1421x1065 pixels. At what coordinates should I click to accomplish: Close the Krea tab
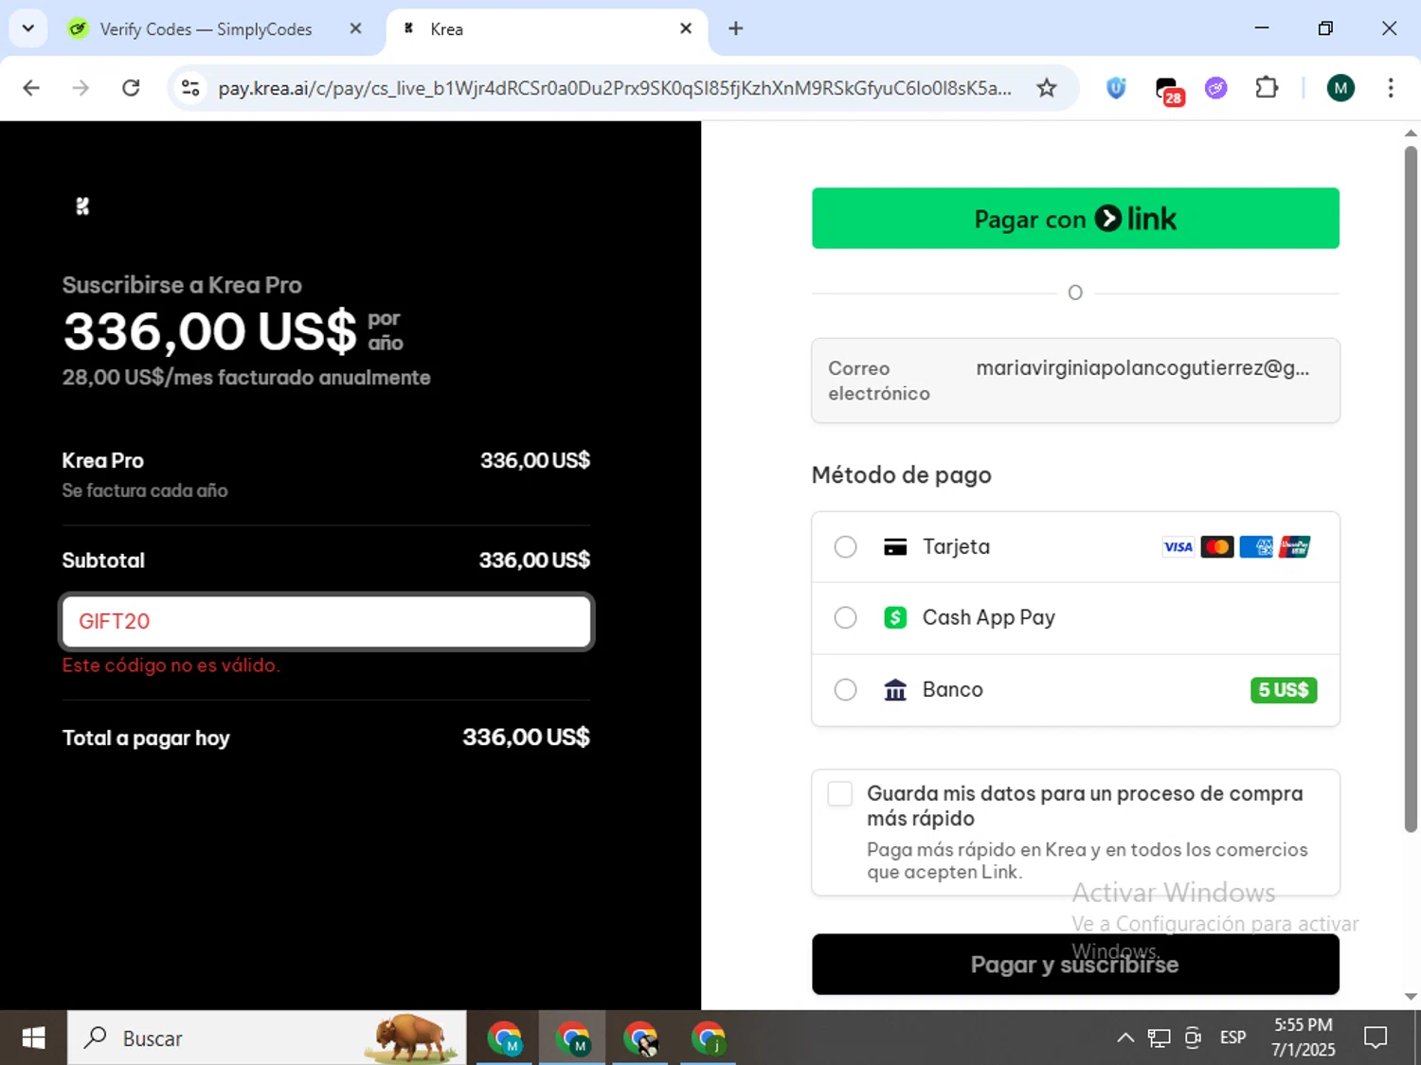pos(686,28)
